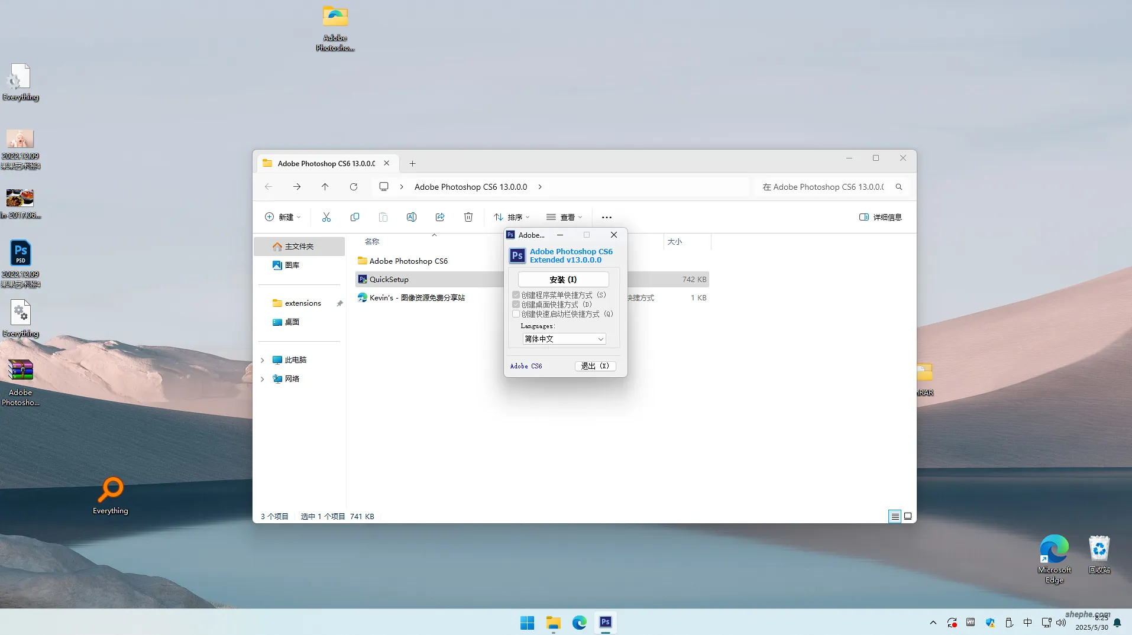Open the 排序 sort dropdown
1132x635 pixels.
512,217
